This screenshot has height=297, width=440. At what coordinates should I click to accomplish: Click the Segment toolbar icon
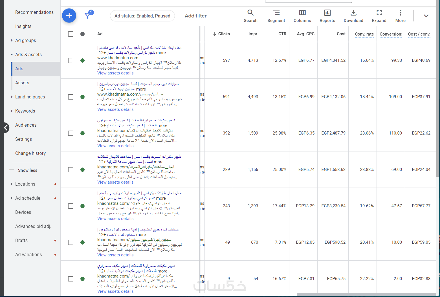coord(276,16)
